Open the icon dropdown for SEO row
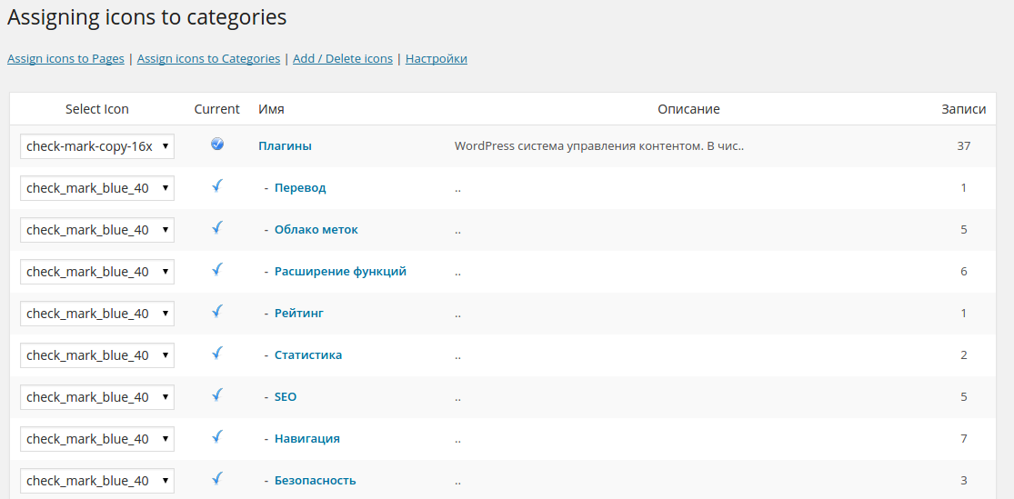1014x499 pixels. [x=97, y=397]
